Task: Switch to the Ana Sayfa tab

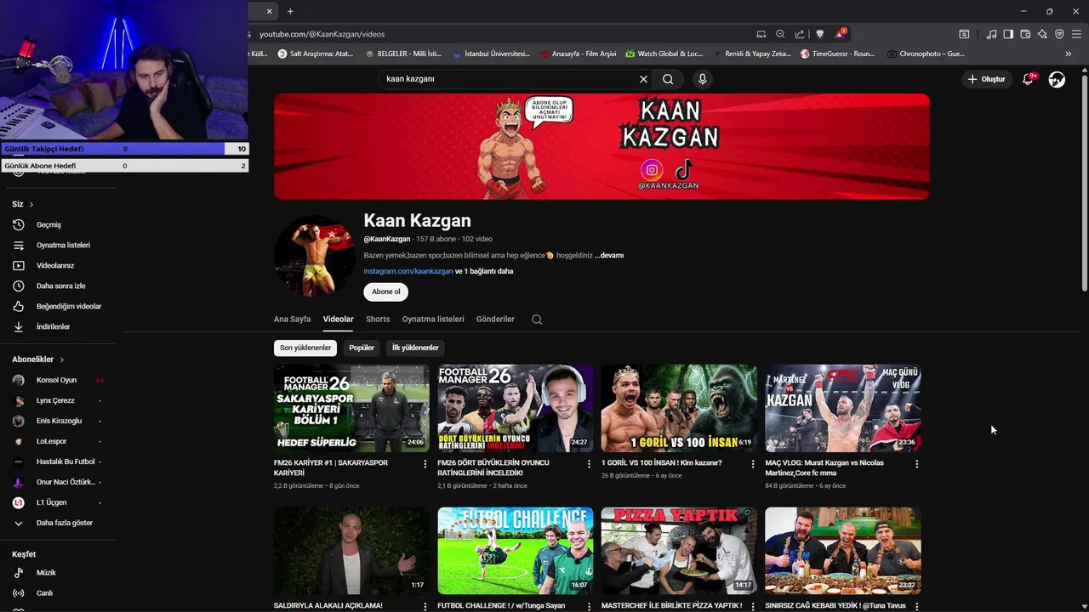Action: pyautogui.click(x=292, y=320)
